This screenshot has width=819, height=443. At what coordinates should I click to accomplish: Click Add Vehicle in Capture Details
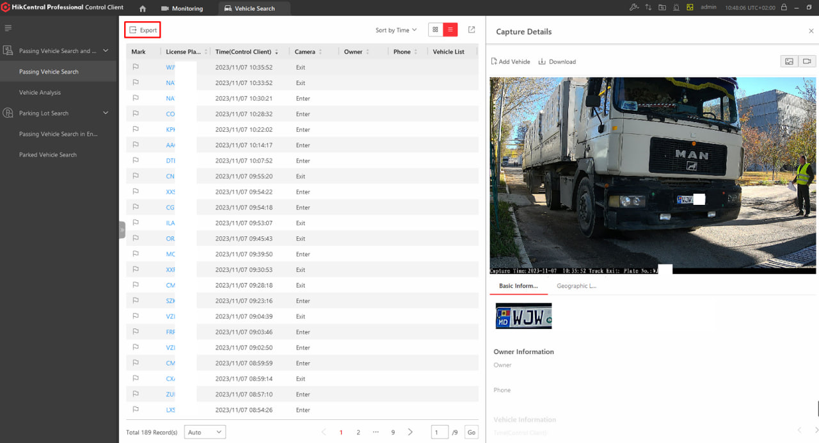coord(511,61)
